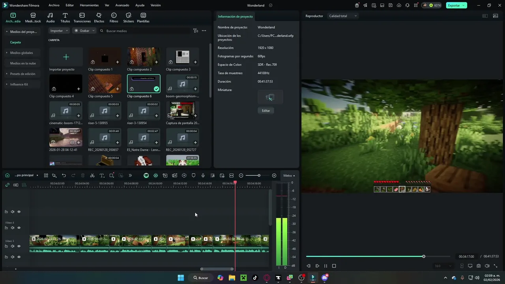Image resolution: width=505 pixels, height=284 pixels.
Task: Open the Plantillas tab
Action: coord(143,18)
